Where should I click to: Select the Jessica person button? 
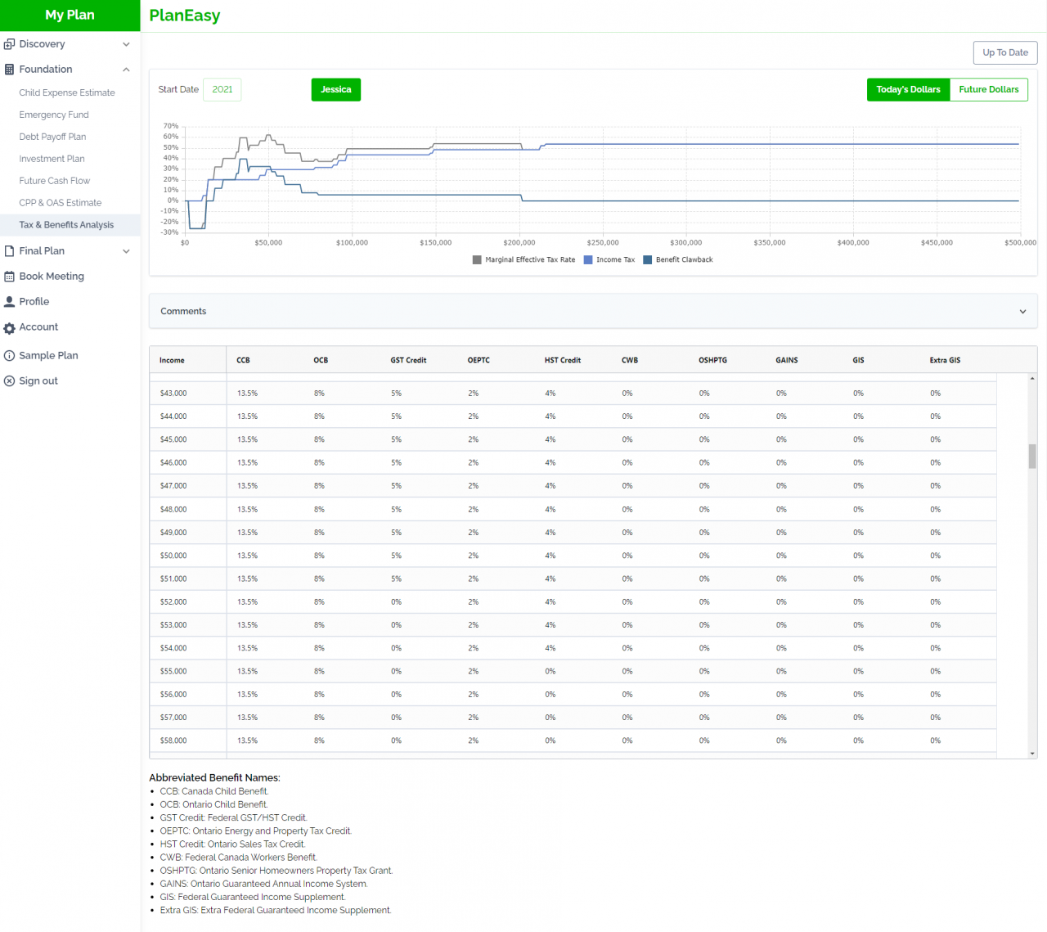coord(335,90)
